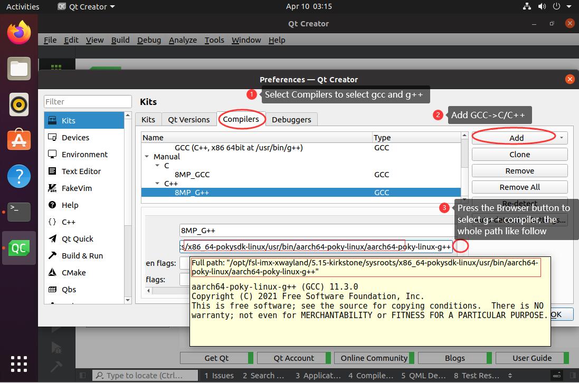Collapse the Manual compilers tree node
This screenshot has width=579, height=383.
[x=147, y=157]
